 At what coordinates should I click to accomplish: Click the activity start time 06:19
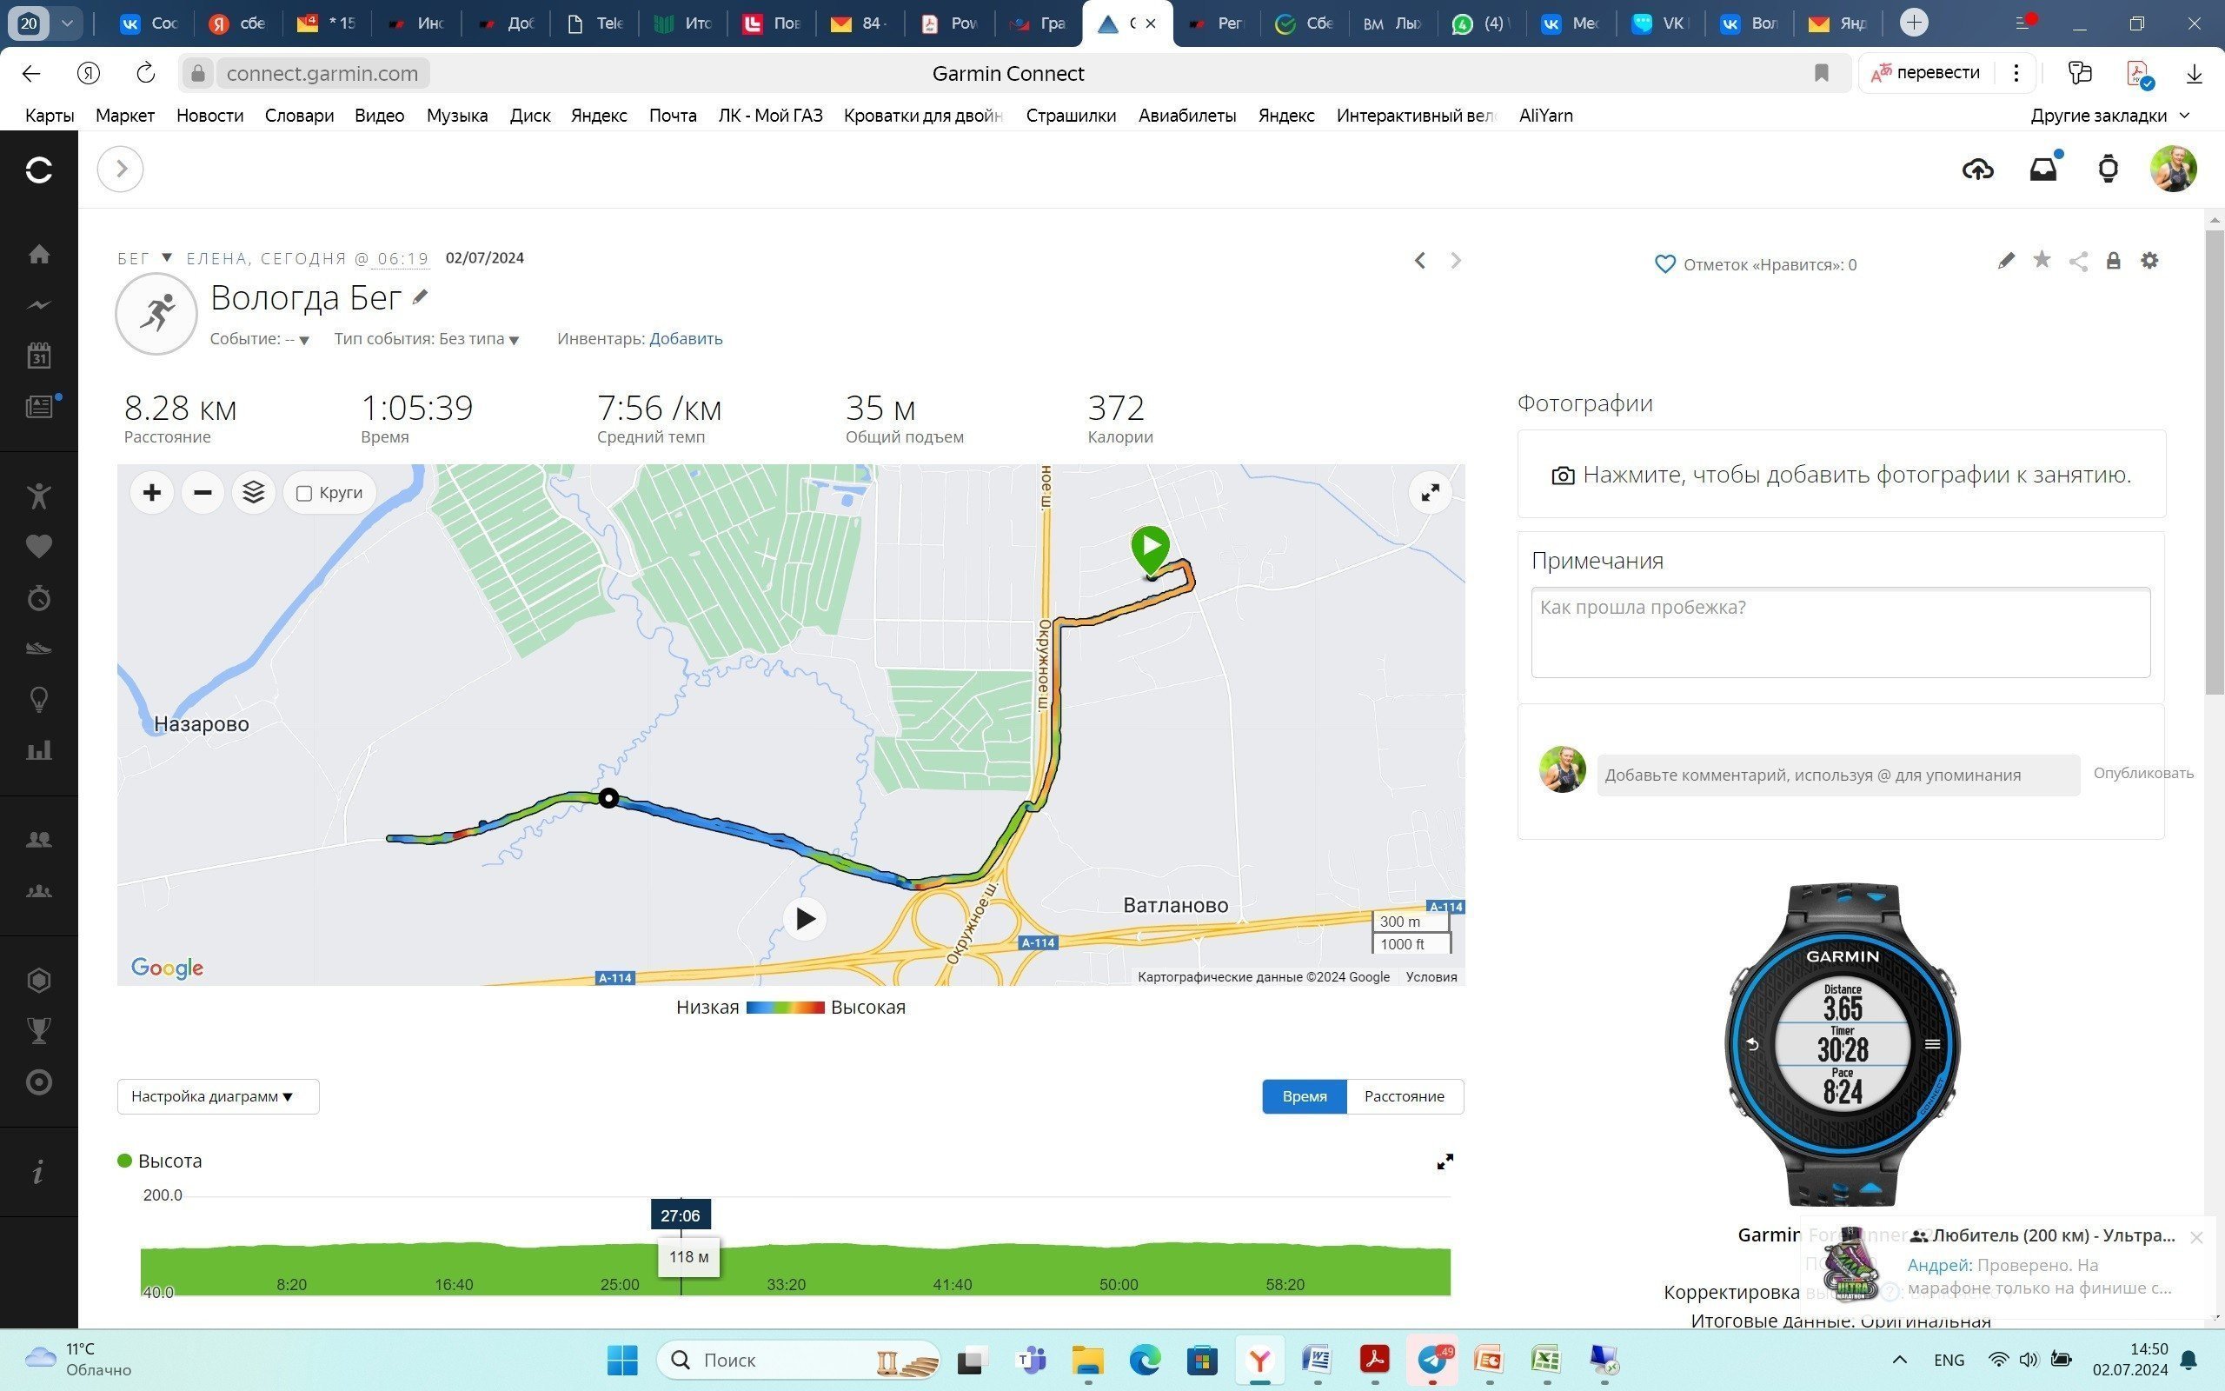pyautogui.click(x=402, y=259)
